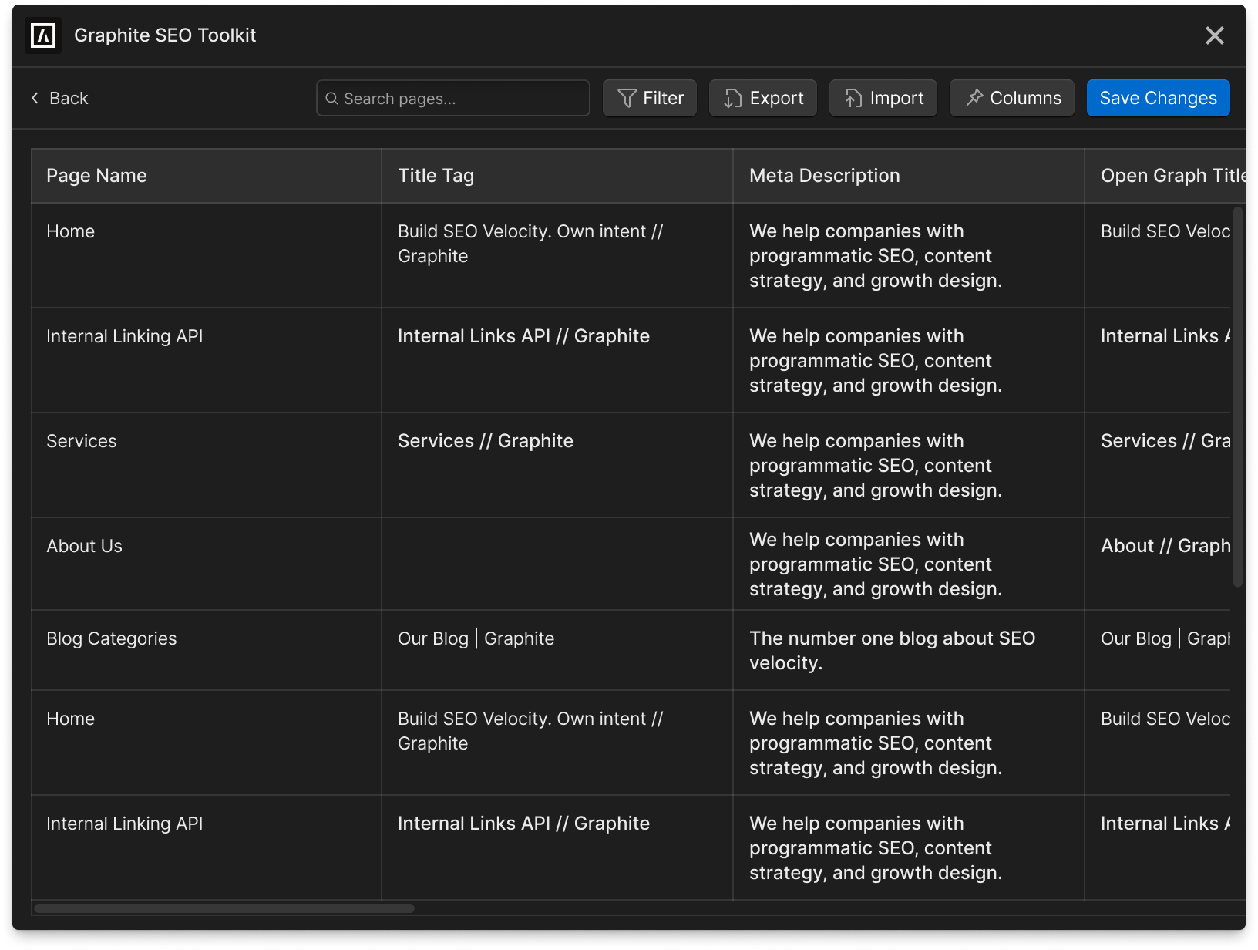The height and width of the screenshot is (950, 1258).
Task: Select the first Home page name cell
Action: tap(207, 255)
